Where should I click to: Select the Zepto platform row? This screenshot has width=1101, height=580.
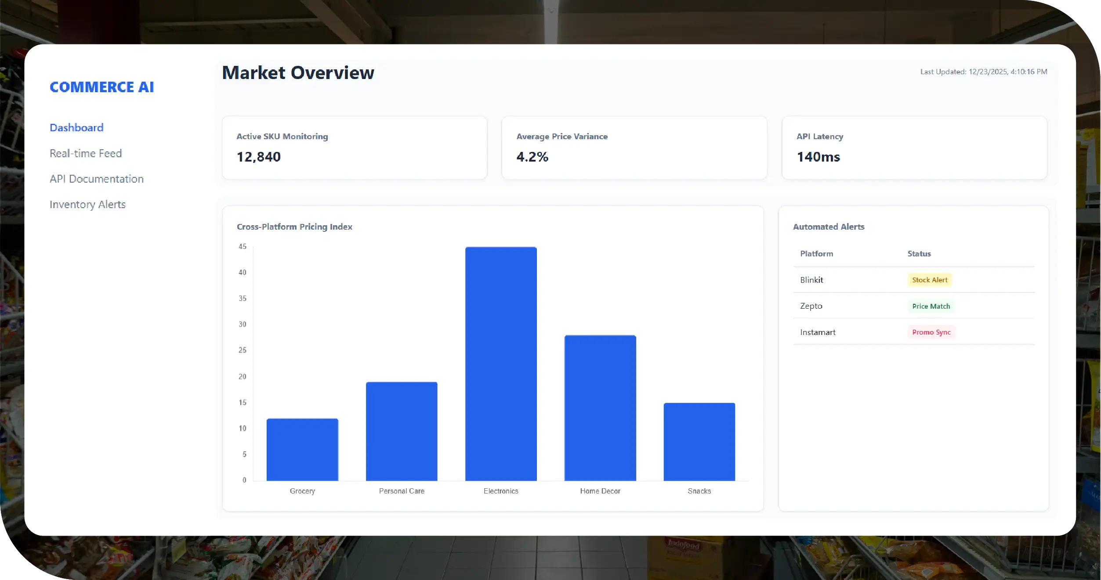point(811,306)
